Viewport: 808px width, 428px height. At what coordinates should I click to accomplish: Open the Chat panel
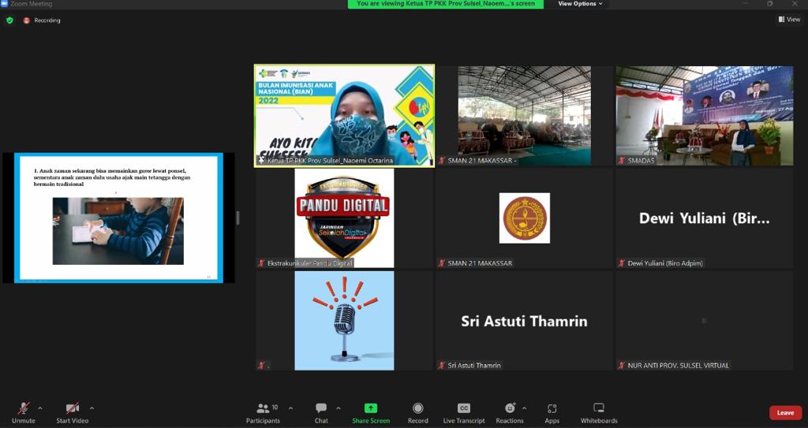click(321, 412)
